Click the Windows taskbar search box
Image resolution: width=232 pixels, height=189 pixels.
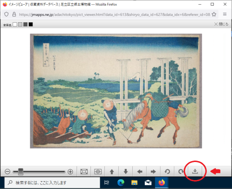(52, 183)
